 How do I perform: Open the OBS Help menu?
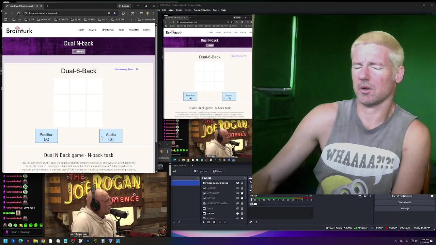point(223,10)
